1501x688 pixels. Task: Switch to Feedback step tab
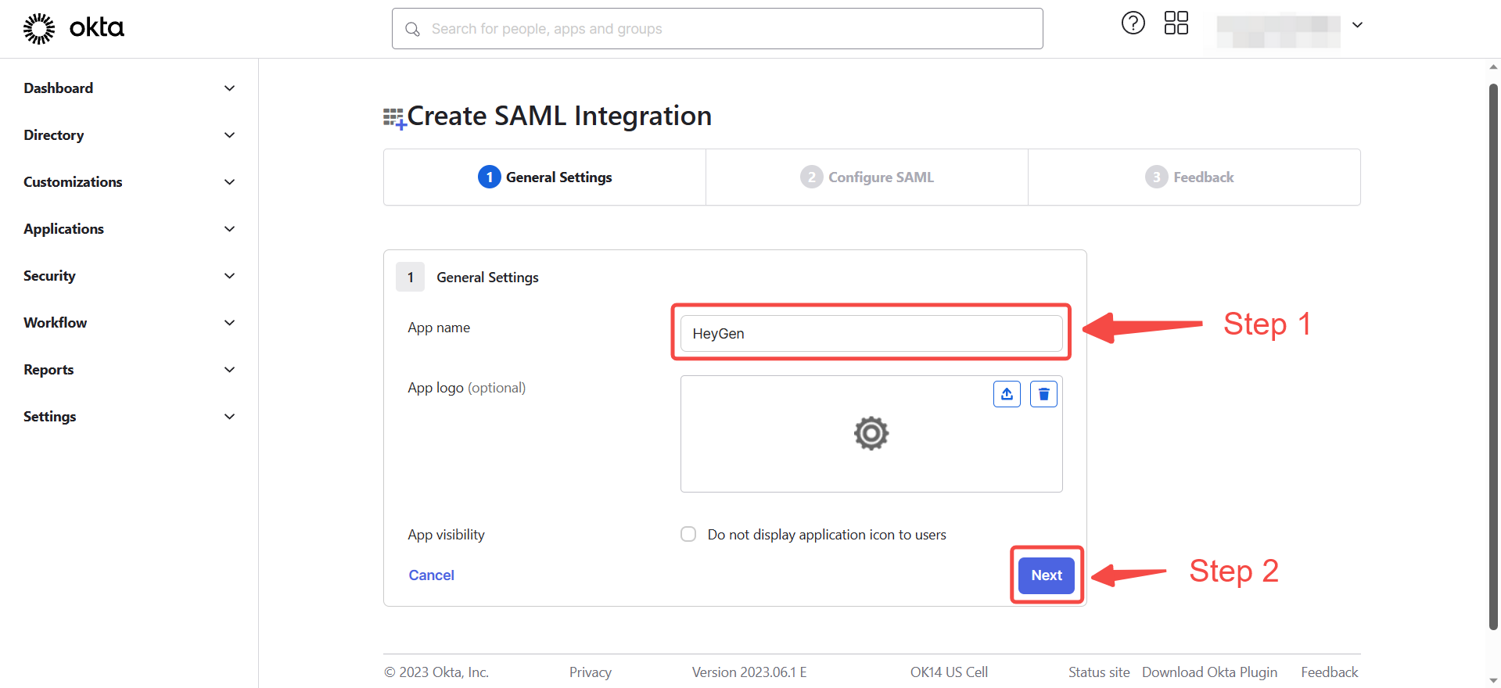(x=1194, y=177)
